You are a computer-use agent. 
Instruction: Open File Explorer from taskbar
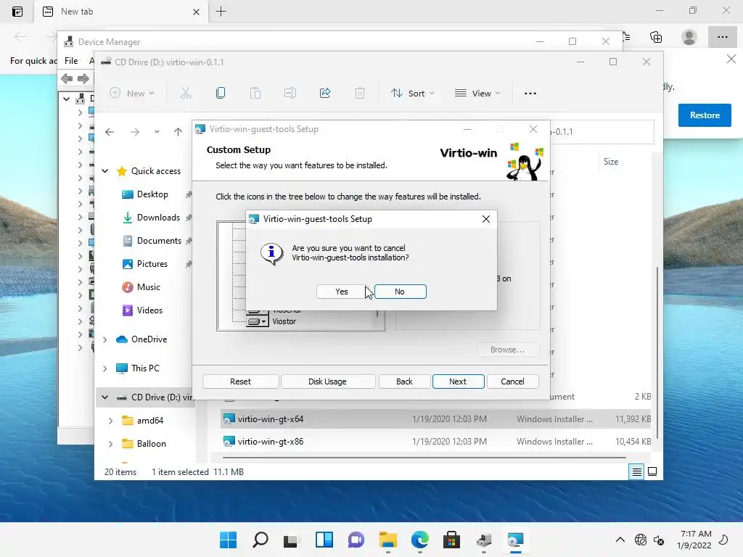[388, 540]
